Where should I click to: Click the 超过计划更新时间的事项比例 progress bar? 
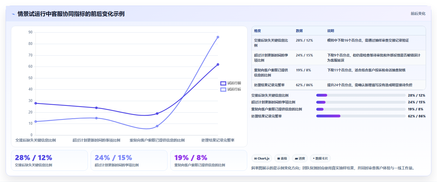[361, 102]
